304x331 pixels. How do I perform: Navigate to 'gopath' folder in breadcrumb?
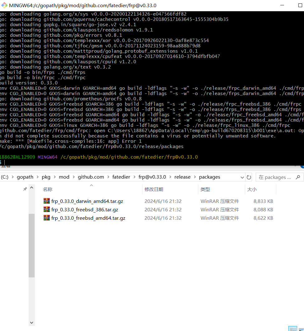click(25, 177)
